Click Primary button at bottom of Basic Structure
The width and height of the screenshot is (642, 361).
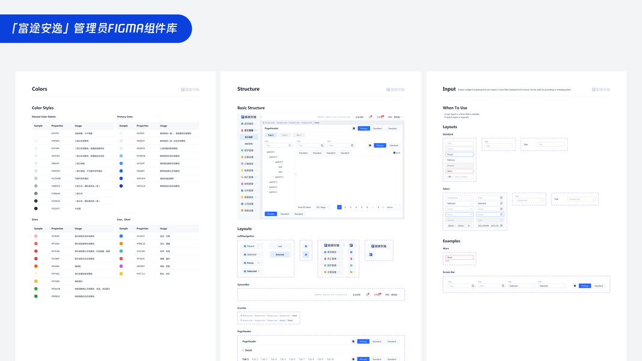[271, 214]
